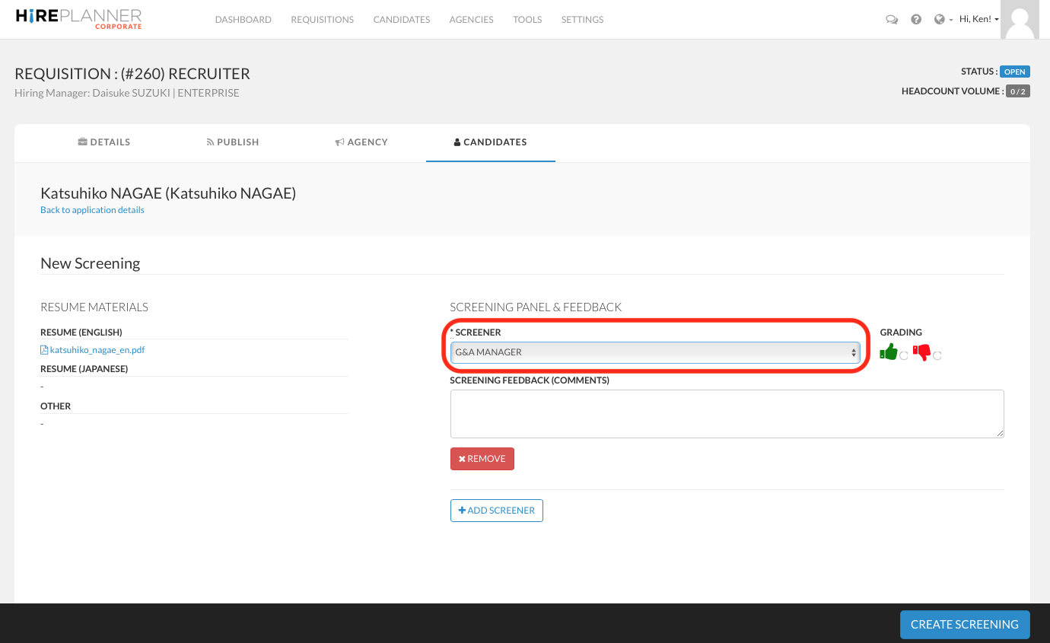Click the HirePlanner Corporate logo
Screen dimensions: 1050x643
pos(78,19)
